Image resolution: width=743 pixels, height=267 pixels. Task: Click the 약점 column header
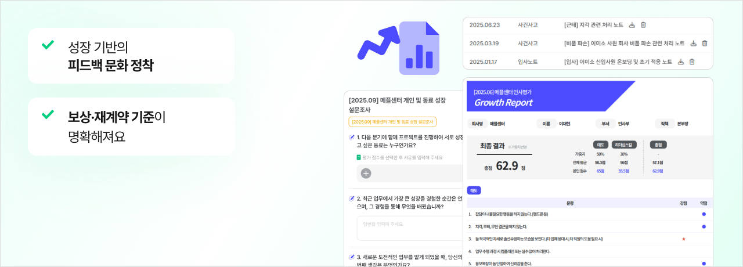(704, 203)
